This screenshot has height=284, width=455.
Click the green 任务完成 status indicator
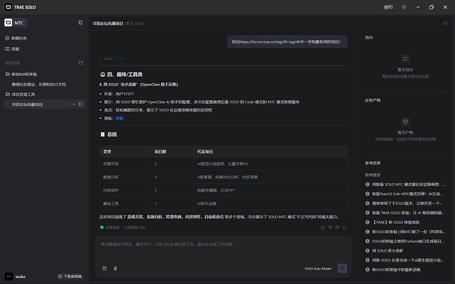pyautogui.click(x=109, y=227)
